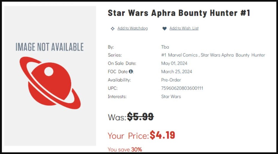Click the $4.19 discounted price
The image size is (278, 154).
pyautogui.click(x=162, y=135)
